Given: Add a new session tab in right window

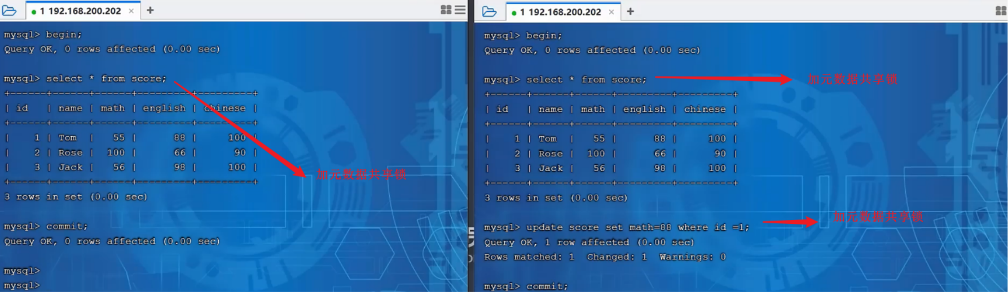Looking at the screenshot, I should click(630, 11).
